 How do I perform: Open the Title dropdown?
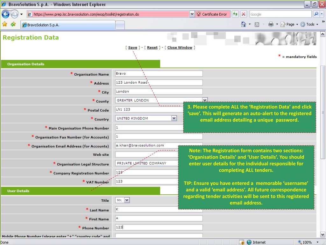point(123,200)
